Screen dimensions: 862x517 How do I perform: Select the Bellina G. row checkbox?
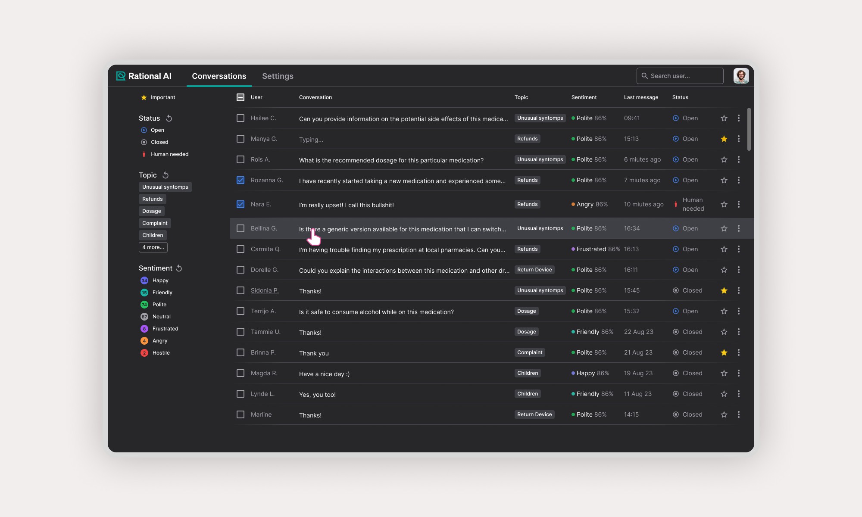[240, 228]
